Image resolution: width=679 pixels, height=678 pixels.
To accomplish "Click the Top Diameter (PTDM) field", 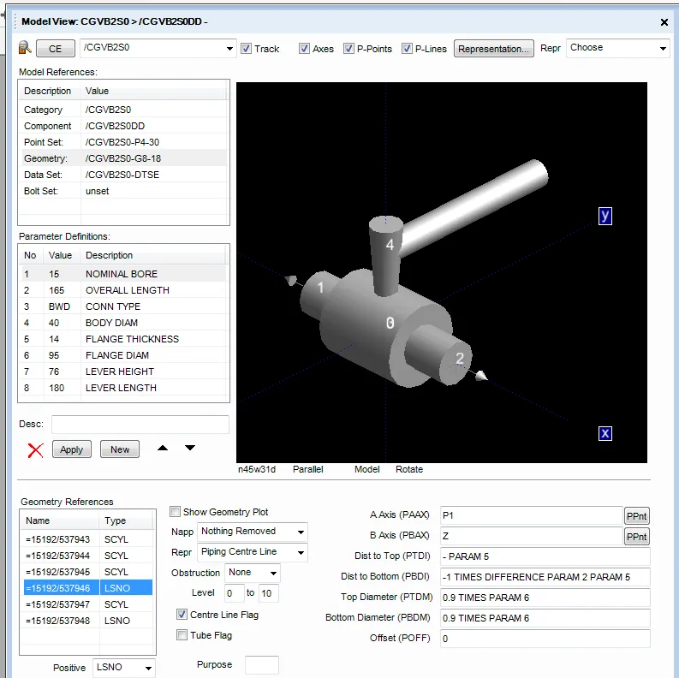I will (544, 598).
